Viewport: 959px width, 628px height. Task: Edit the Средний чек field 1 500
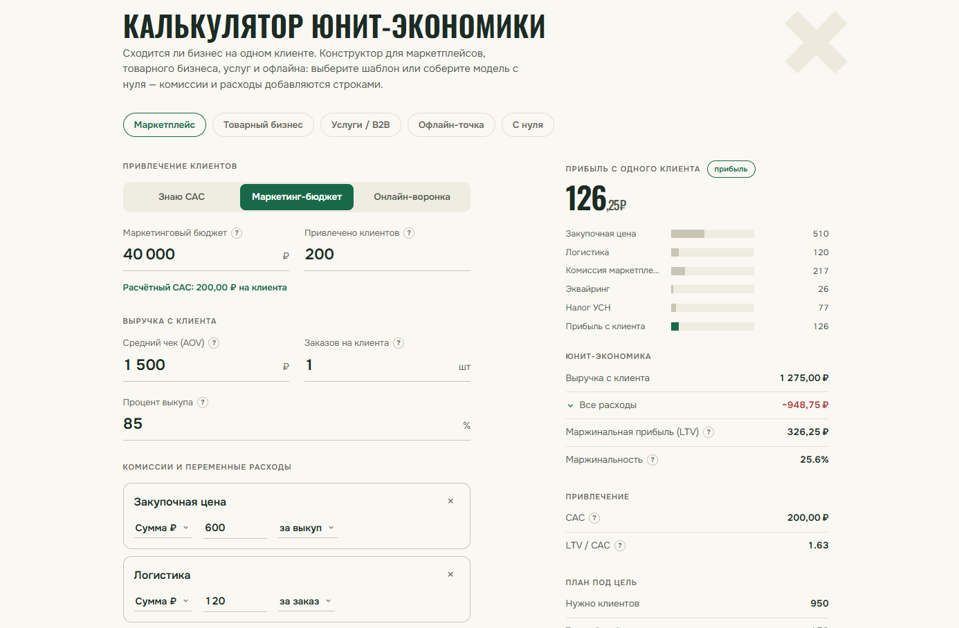[206, 365]
